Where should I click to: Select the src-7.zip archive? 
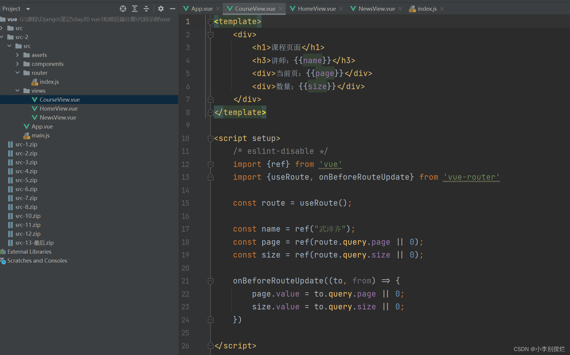point(89,198)
